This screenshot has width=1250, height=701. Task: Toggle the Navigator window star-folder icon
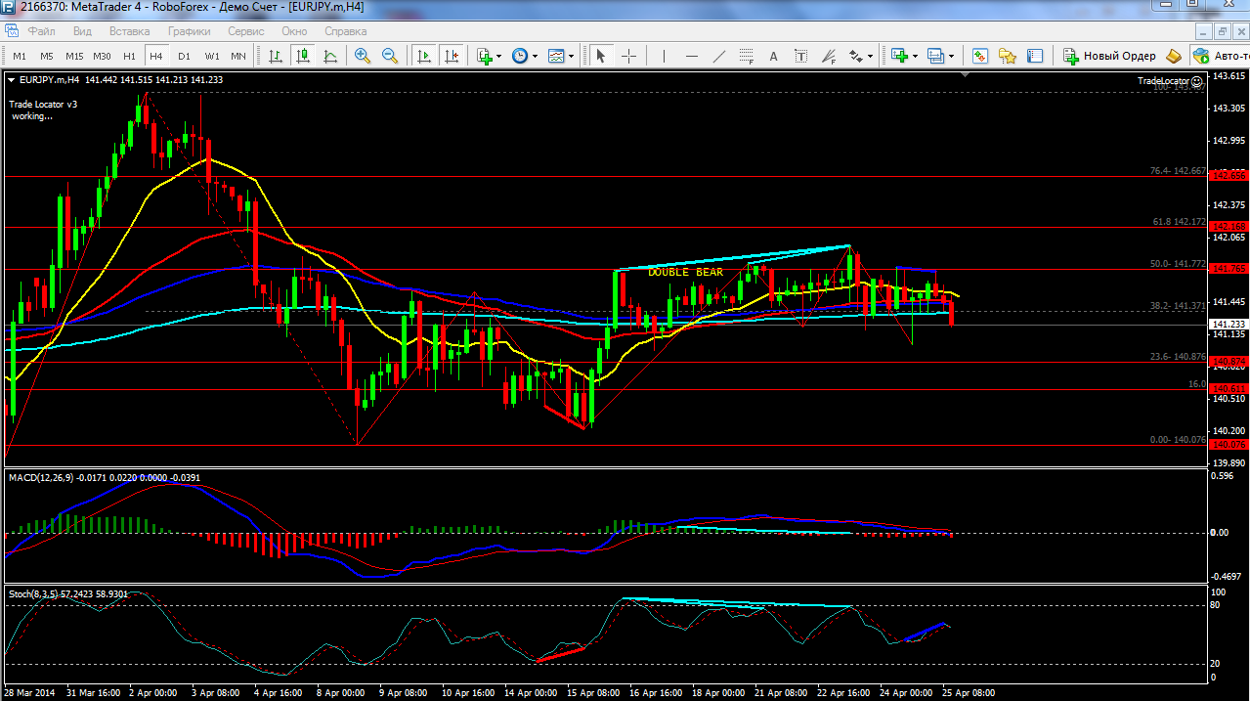[1008, 56]
